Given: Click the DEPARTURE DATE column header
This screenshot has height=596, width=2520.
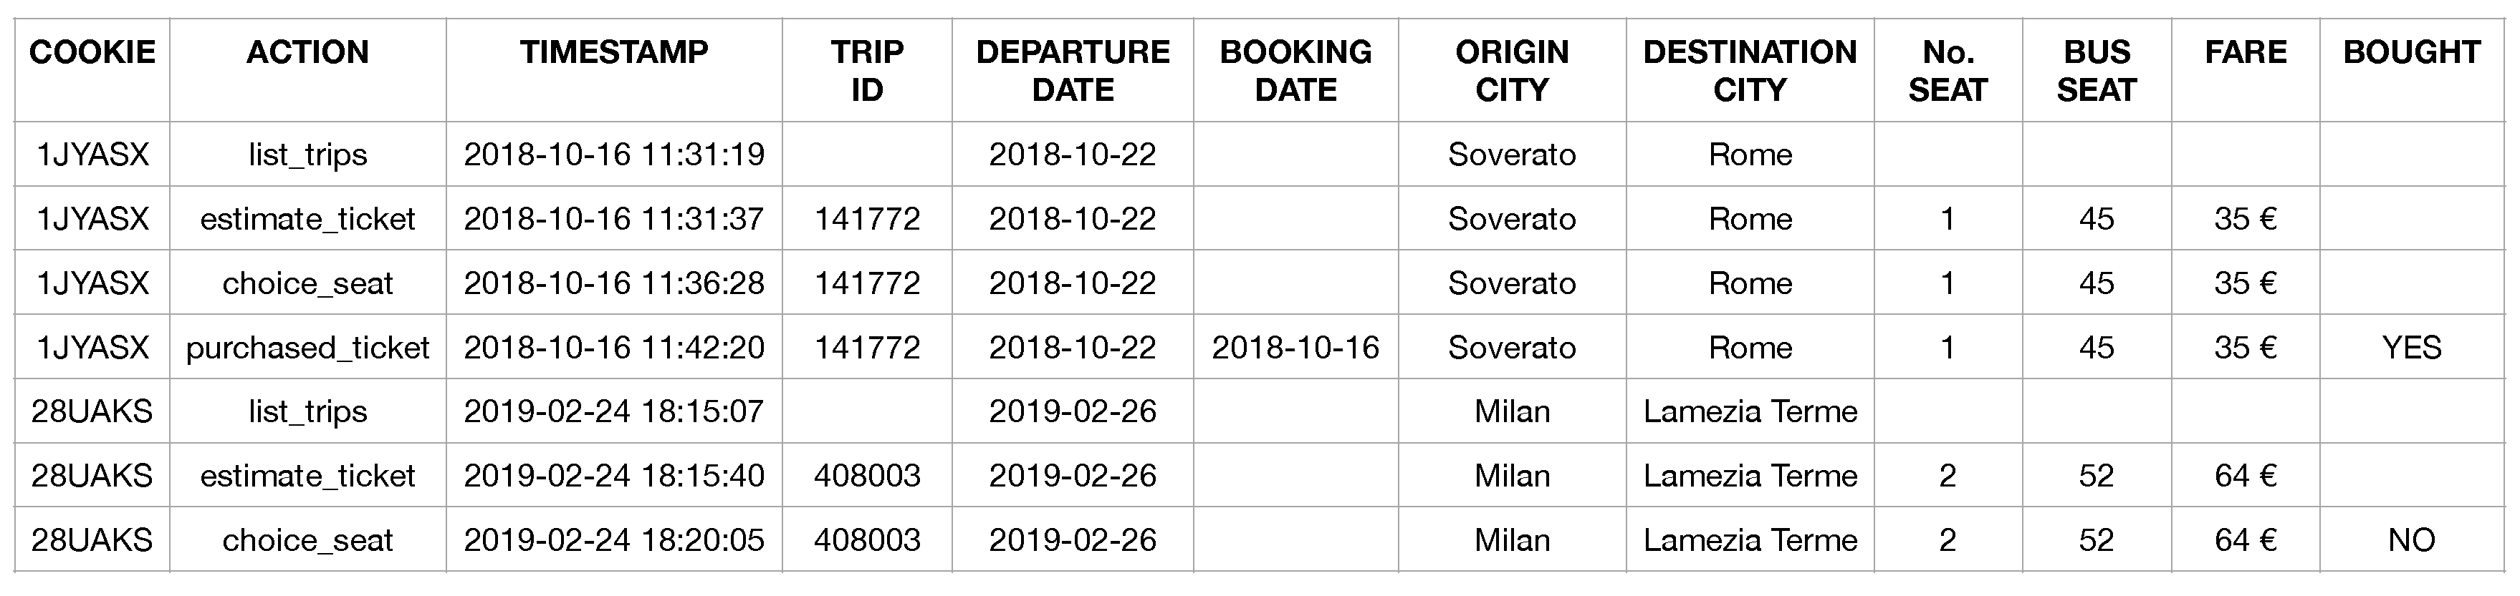Looking at the screenshot, I should 1072,70.
